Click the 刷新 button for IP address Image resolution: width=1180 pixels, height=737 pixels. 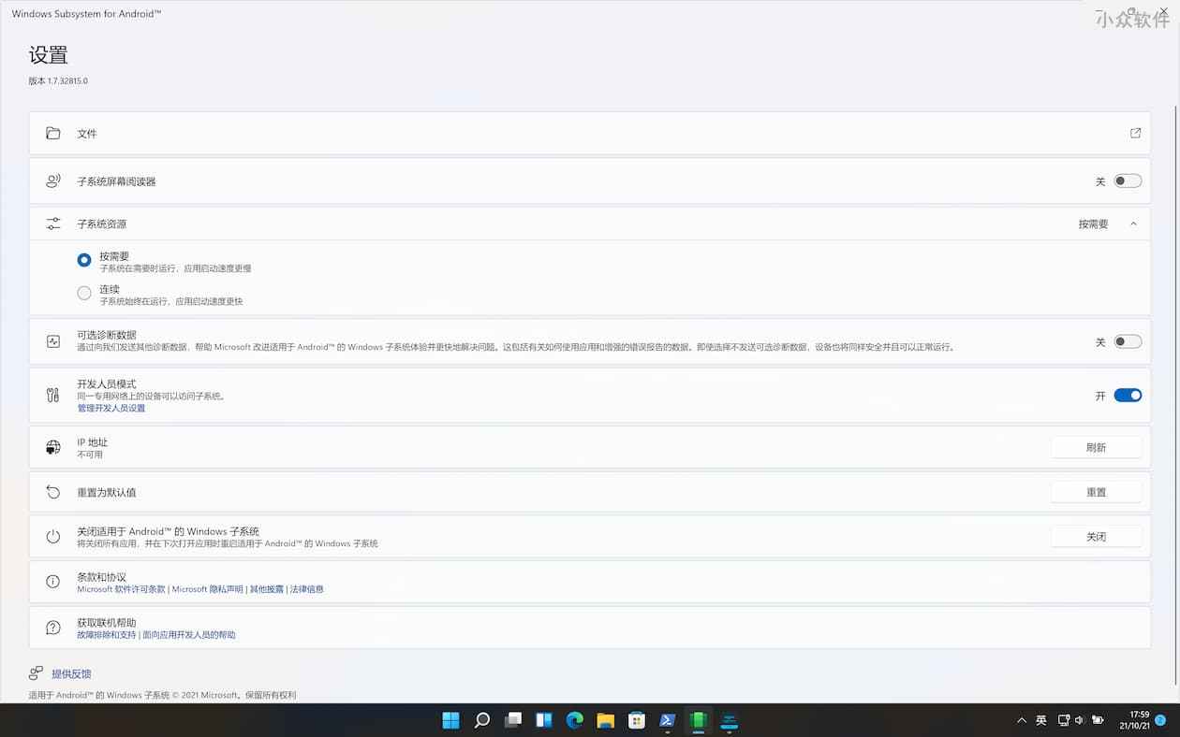click(1096, 448)
